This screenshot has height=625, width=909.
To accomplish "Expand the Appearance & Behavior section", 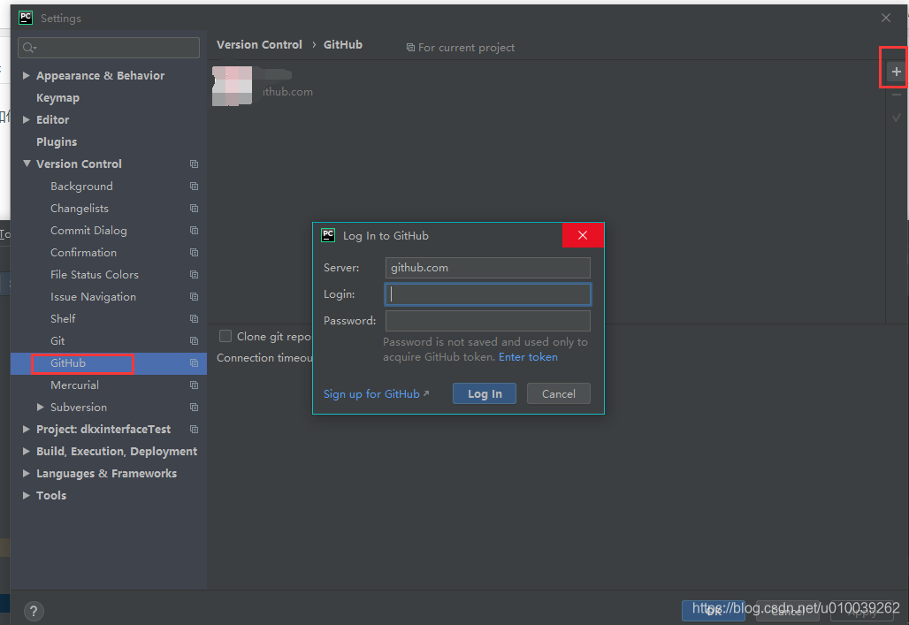I will click(x=26, y=75).
